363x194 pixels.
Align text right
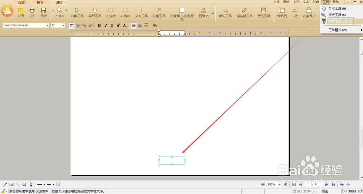coord(84,25)
